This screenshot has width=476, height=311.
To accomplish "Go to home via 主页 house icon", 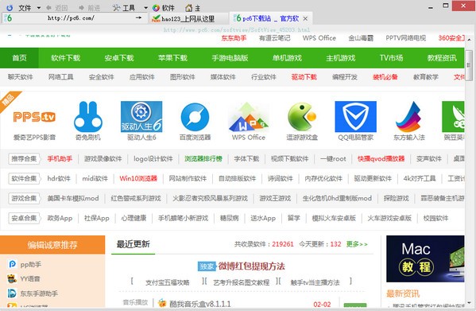I will point(189,8).
